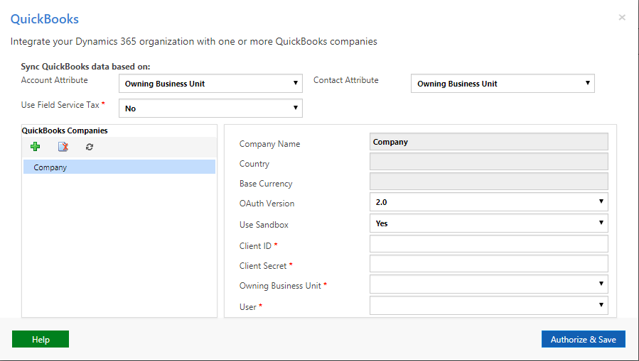Close the QuickBooks dialog with the X

(x=622, y=17)
